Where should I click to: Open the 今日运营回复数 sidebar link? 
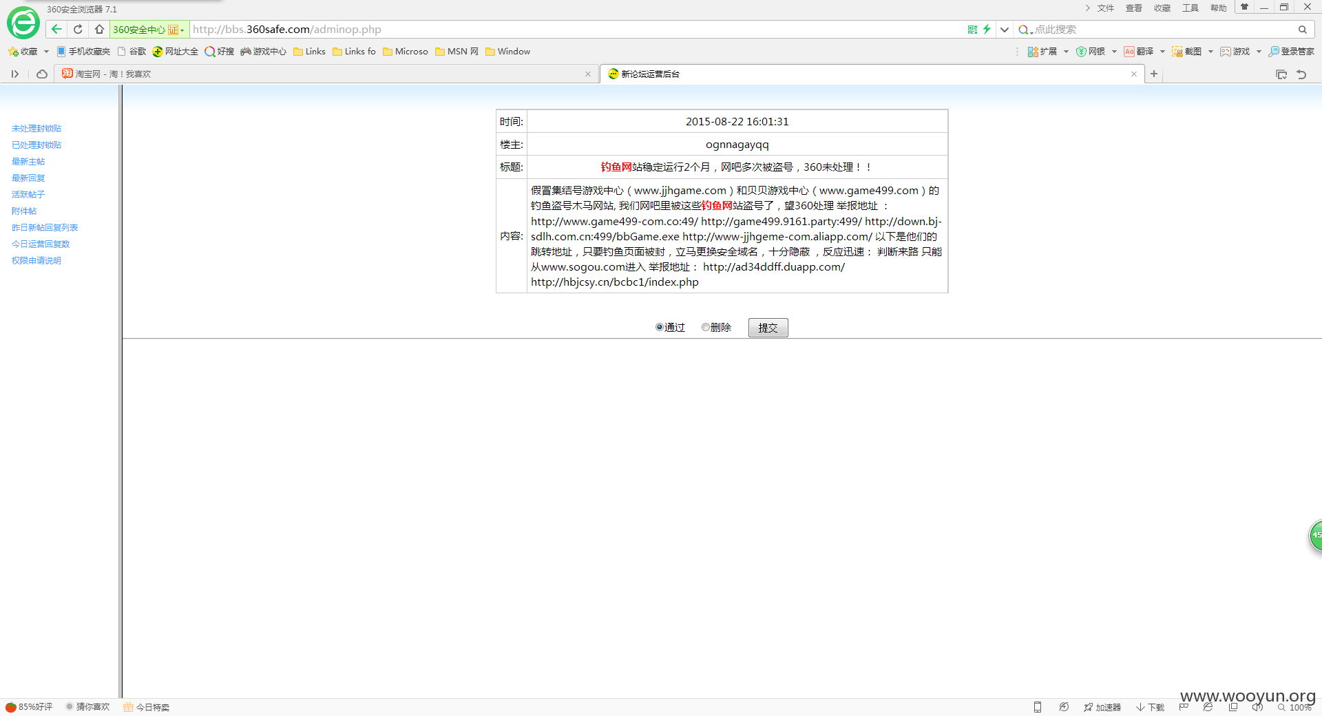[41, 244]
